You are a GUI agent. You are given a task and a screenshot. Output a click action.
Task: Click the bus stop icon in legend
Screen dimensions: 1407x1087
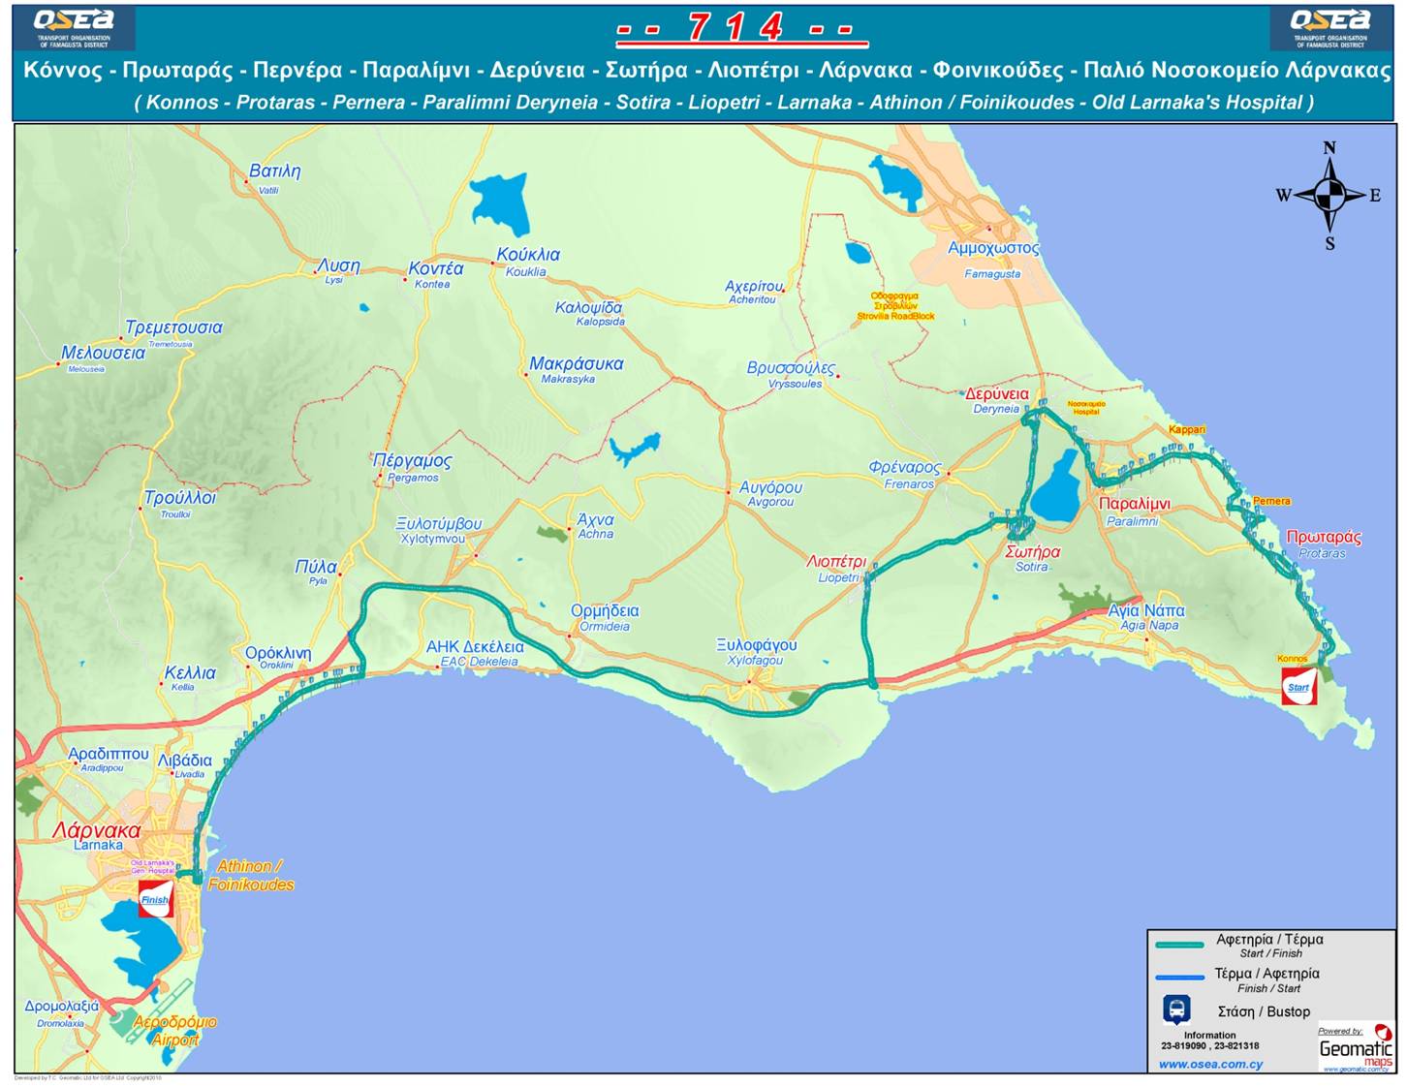coord(1176,1009)
